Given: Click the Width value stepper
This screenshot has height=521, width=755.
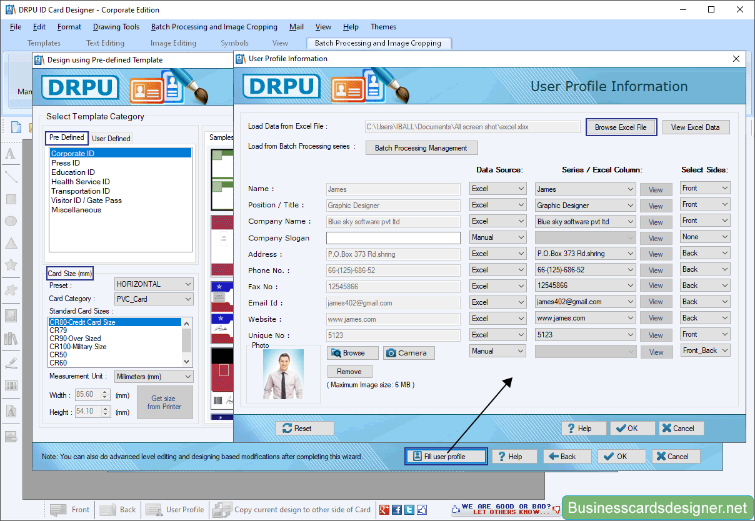Looking at the screenshot, I should [x=105, y=395].
